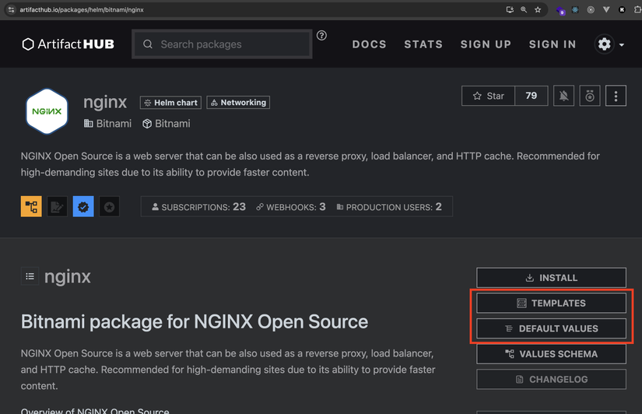The width and height of the screenshot is (642, 414).
Task: Toggle the notifications bell subscription
Action: click(564, 96)
